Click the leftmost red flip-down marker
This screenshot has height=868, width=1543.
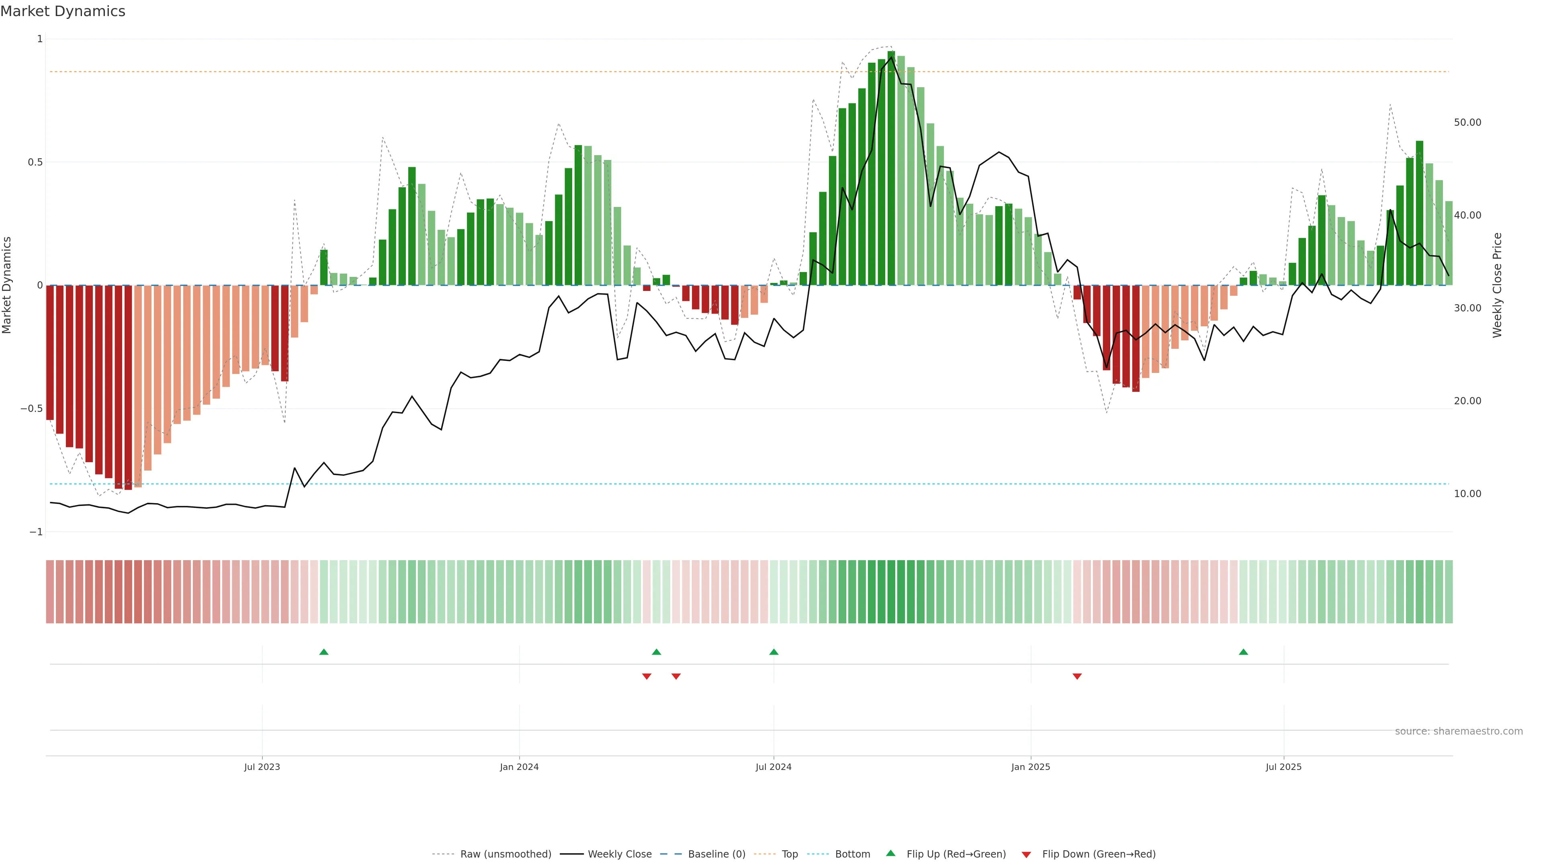click(x=647, y=676)
